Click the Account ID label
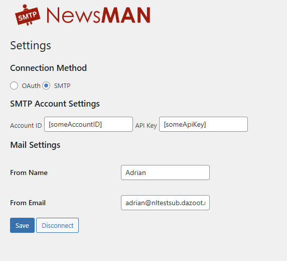 [26, 125]
